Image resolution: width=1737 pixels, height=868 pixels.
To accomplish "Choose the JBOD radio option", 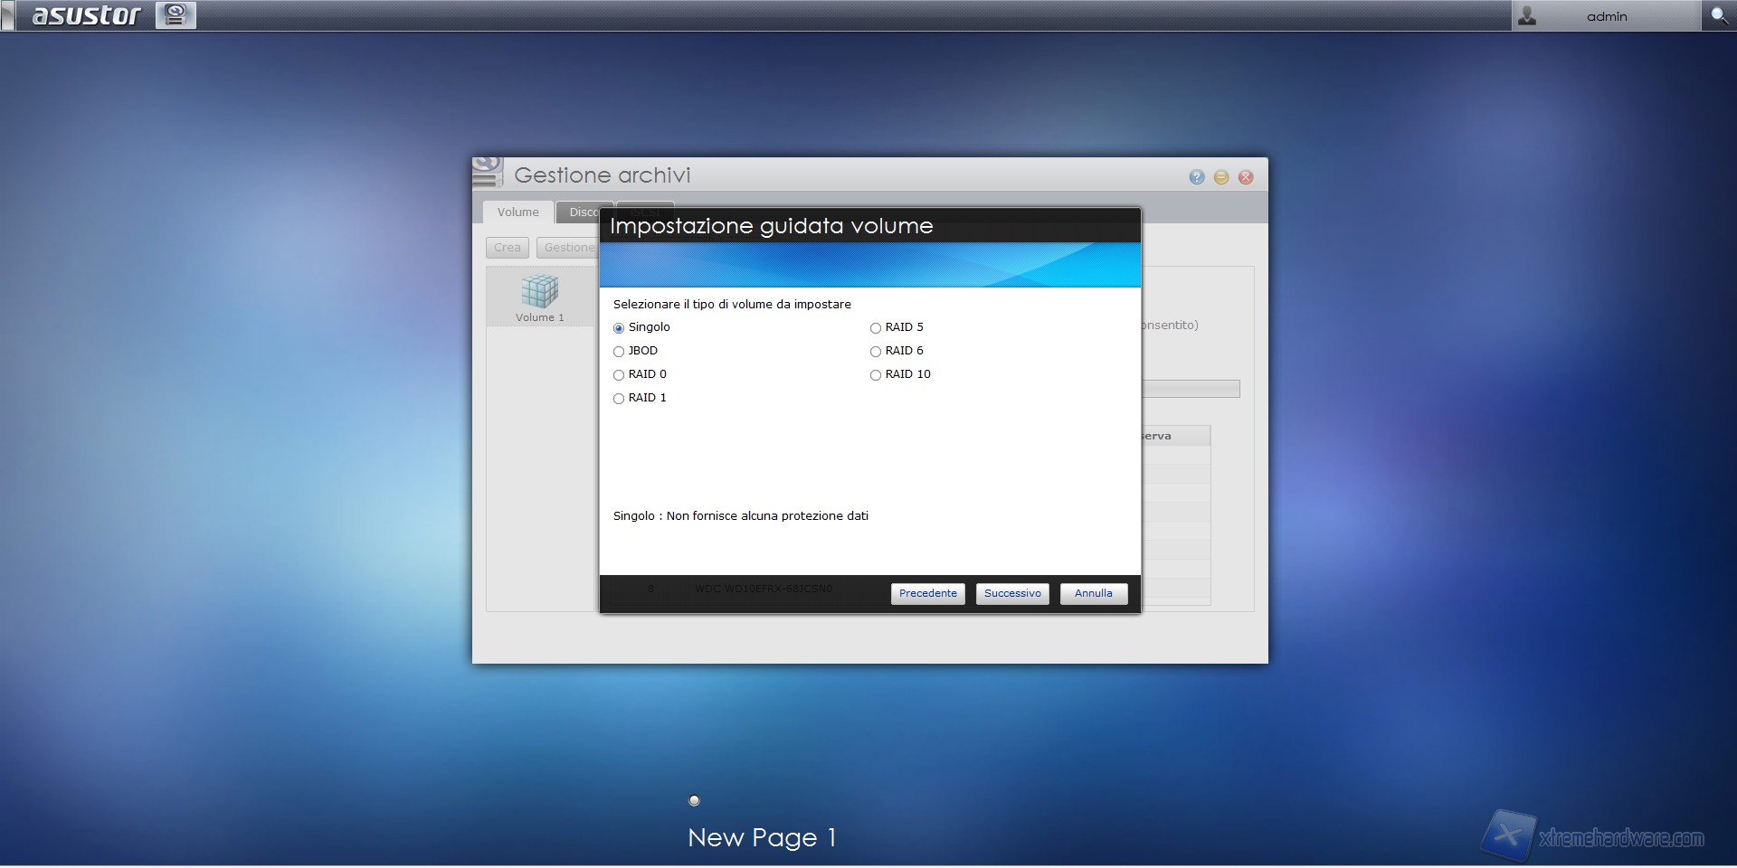I will coord(619,352).
